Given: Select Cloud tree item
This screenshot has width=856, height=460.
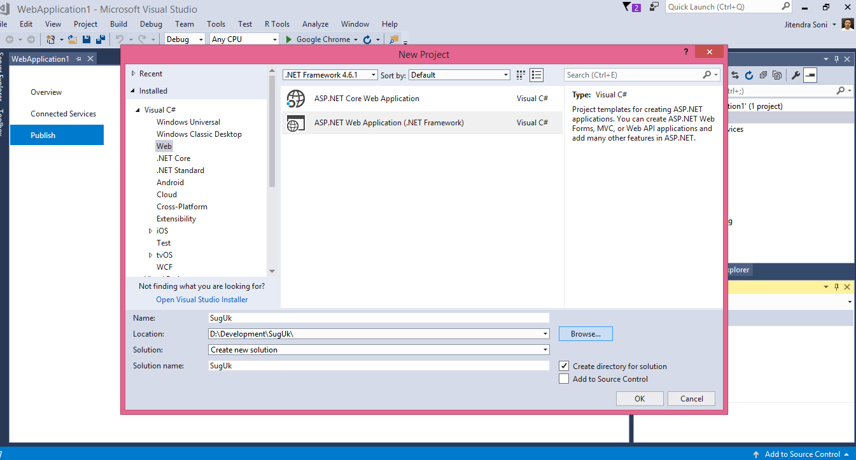Looking at the screenshot, I should click(x=167, y=195).
